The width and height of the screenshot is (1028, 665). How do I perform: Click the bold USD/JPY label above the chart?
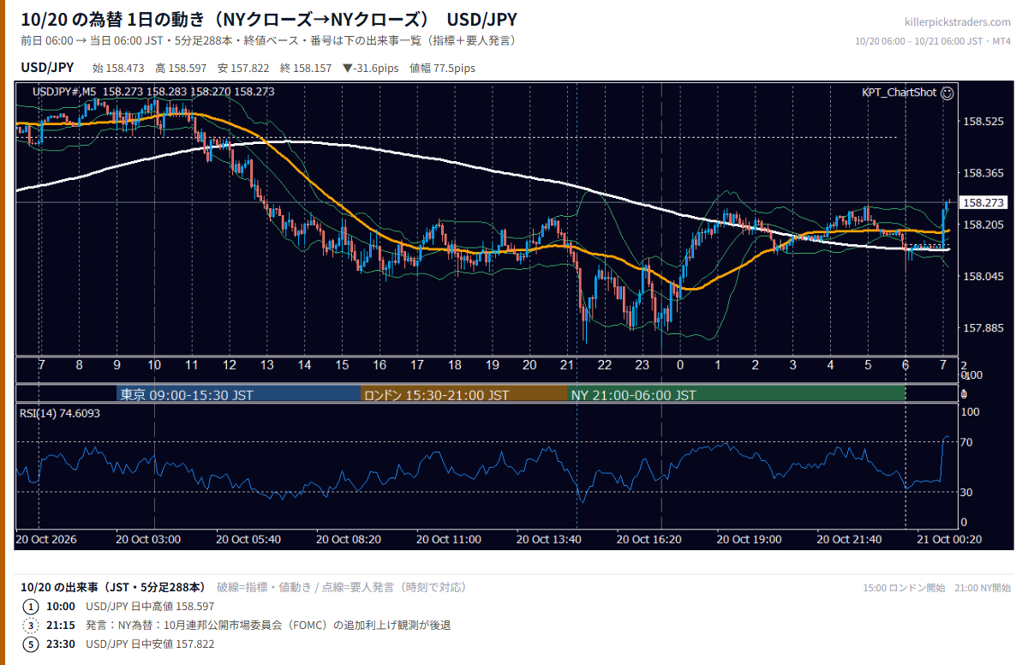tap(47, 68)
